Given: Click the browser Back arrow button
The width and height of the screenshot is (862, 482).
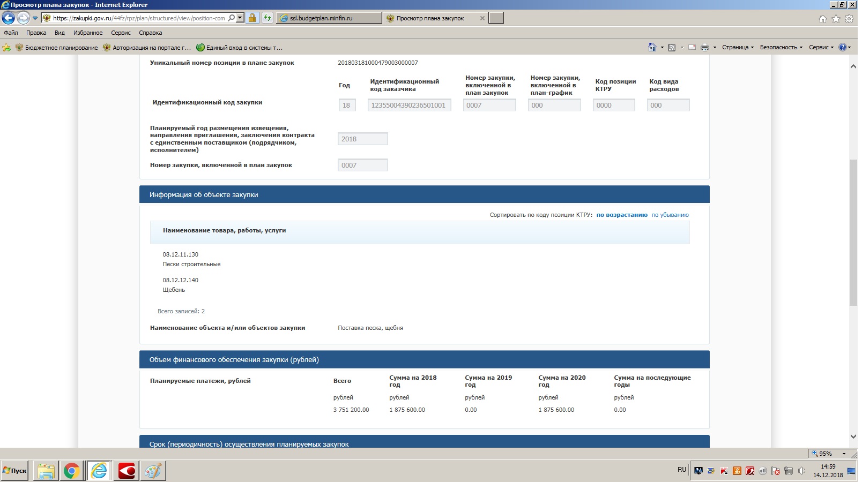Looking at the screenshot, I should pos(9,18).
